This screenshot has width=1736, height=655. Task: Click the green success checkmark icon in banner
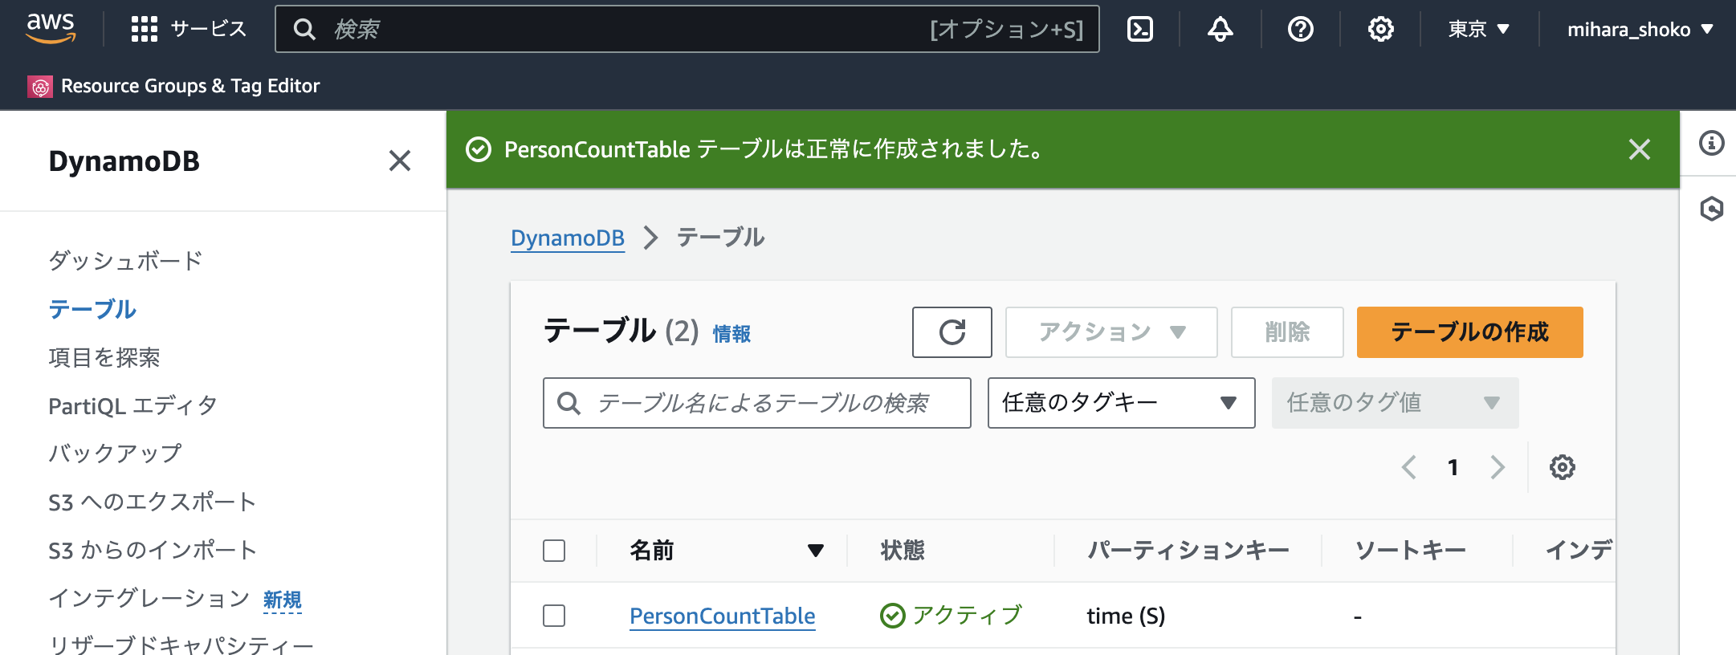tap(479, 149)
